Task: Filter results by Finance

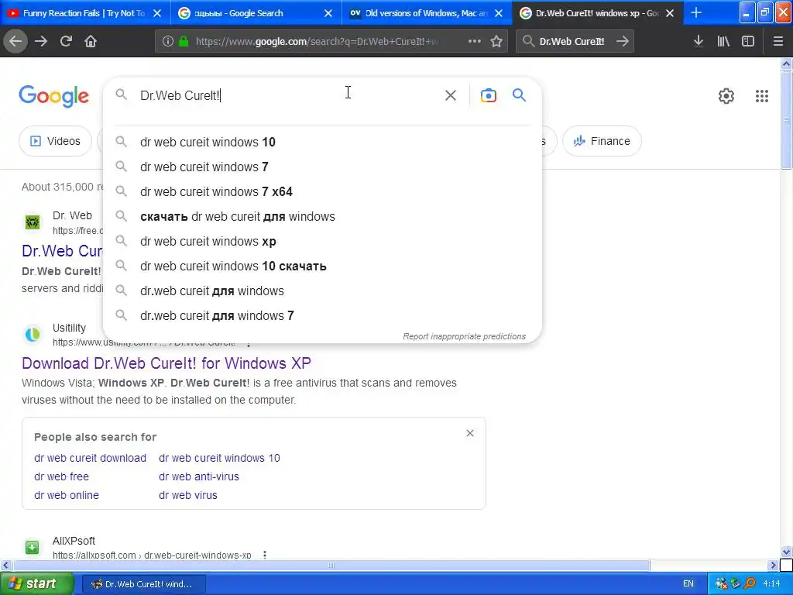Action: click(x=602, y=141)
